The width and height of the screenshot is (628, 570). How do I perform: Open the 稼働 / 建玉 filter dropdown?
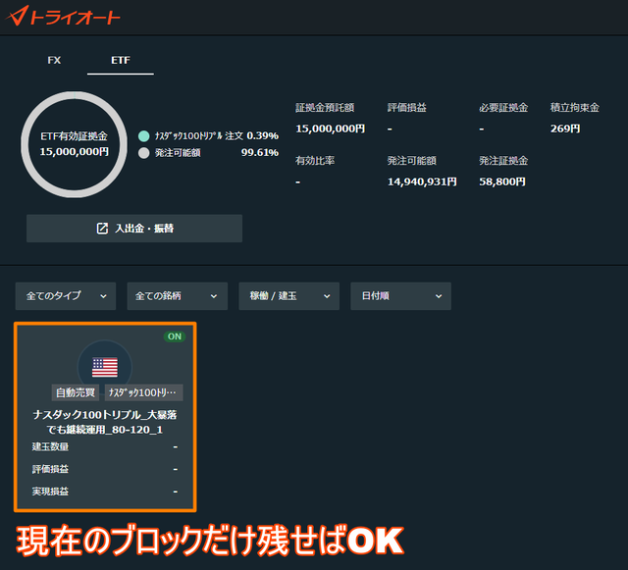click(289, 296)
